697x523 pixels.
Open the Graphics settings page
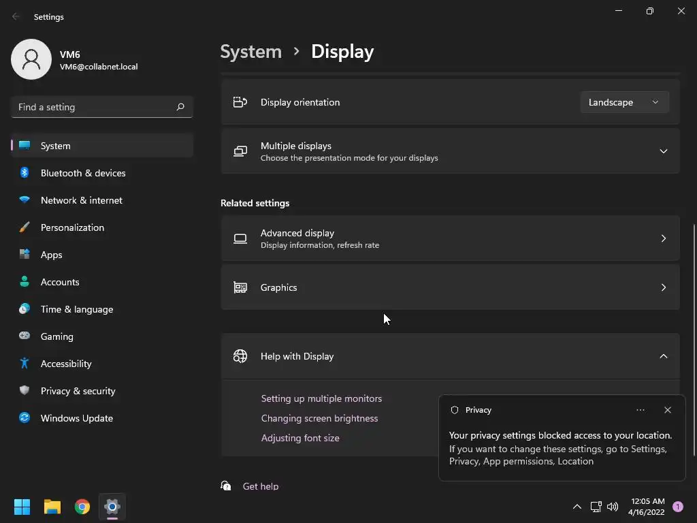tap(450, 287)
